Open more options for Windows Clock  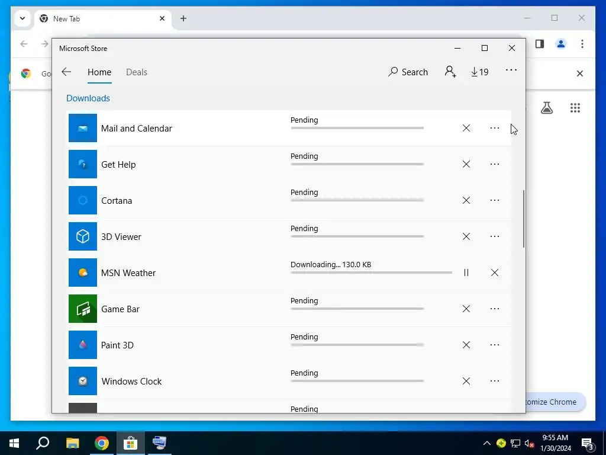[x=494, y=381]
